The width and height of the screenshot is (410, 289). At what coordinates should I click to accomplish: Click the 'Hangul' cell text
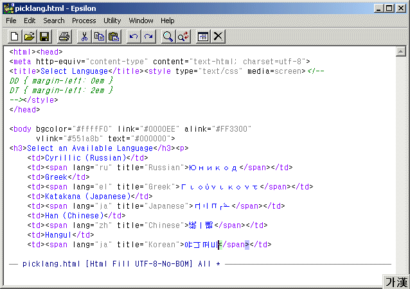click(x=58, y=235)
